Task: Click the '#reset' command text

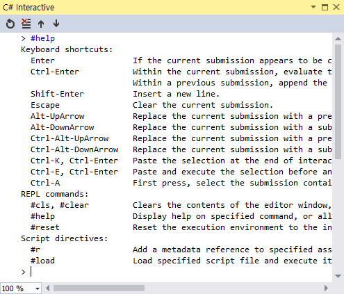Action: [45, 227]
